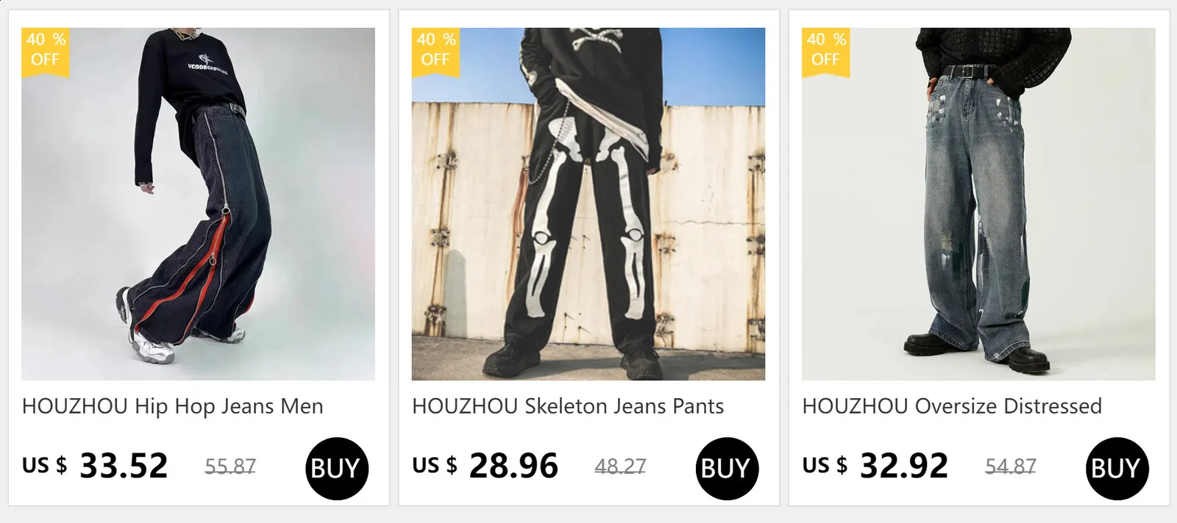
Task: Click the crossed-out 54.87 original price
Action: click(1010, 466)
